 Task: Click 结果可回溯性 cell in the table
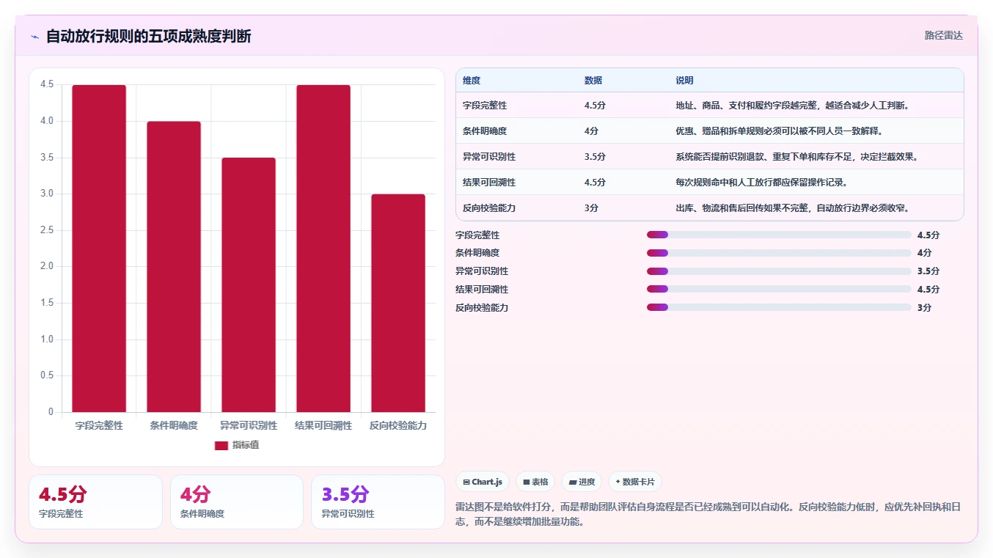click(x=489, y=183)
